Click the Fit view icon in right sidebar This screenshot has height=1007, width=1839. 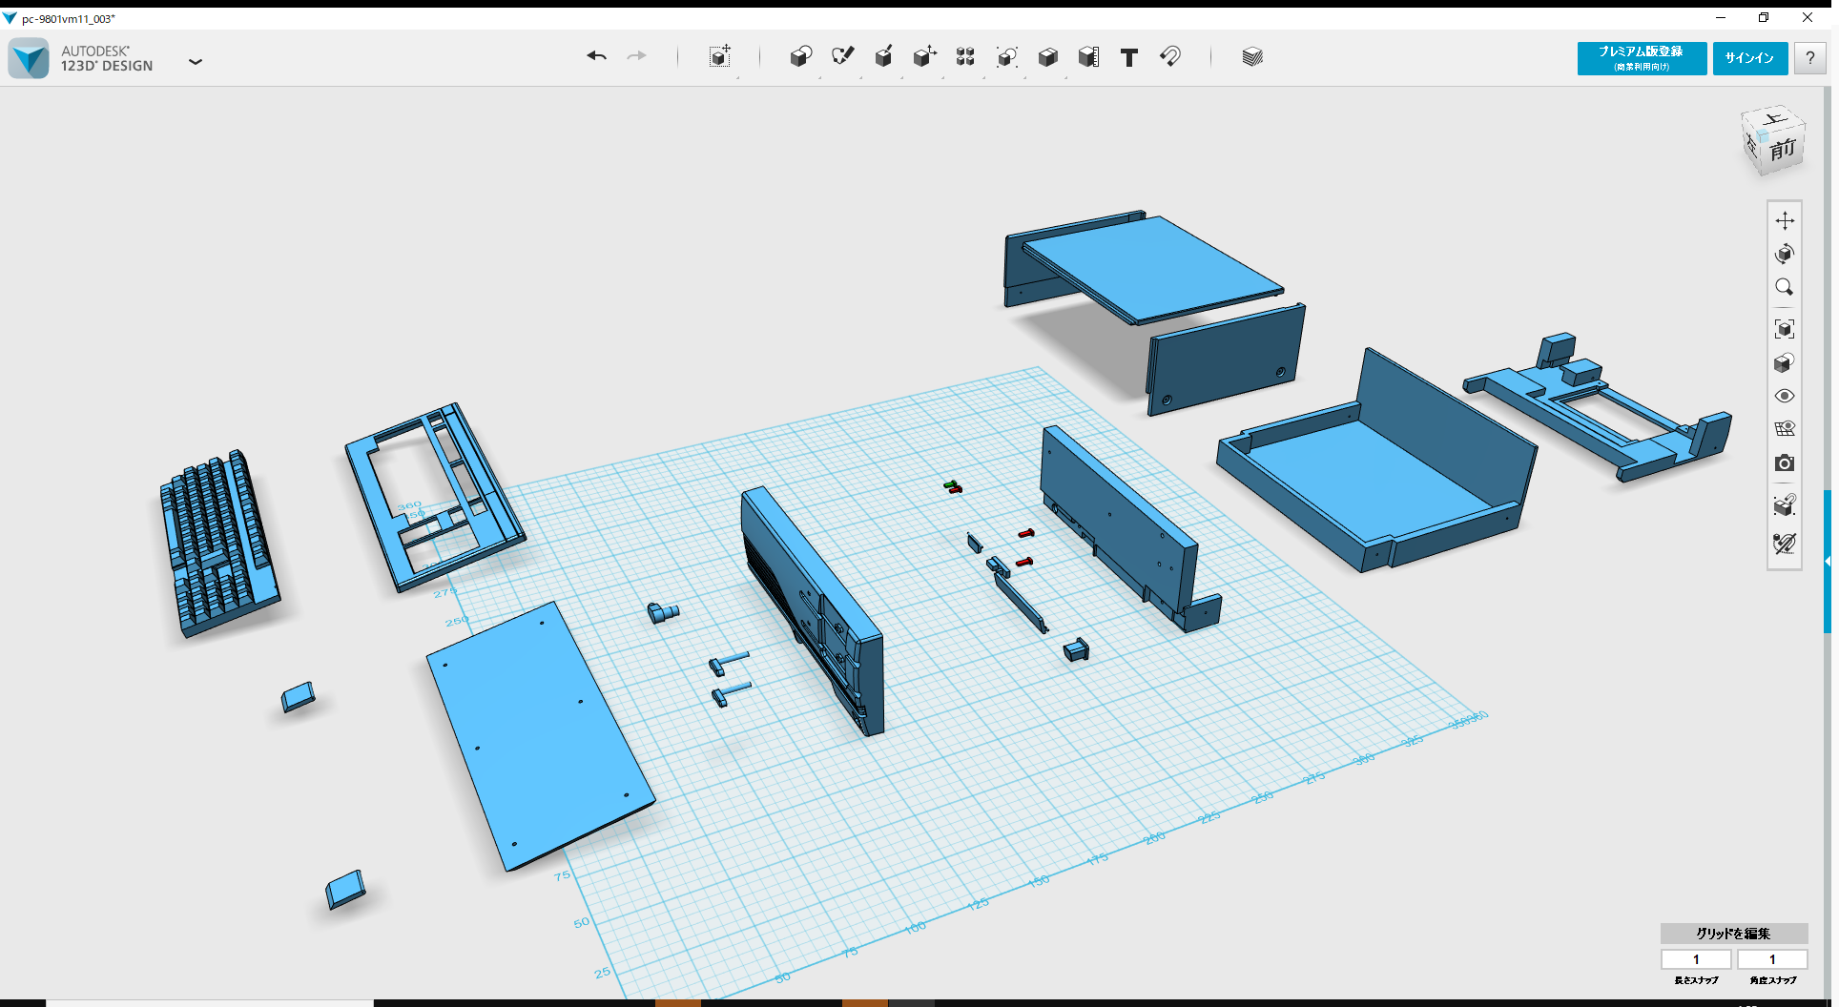pyautogui.click(x=1786, y=329)
